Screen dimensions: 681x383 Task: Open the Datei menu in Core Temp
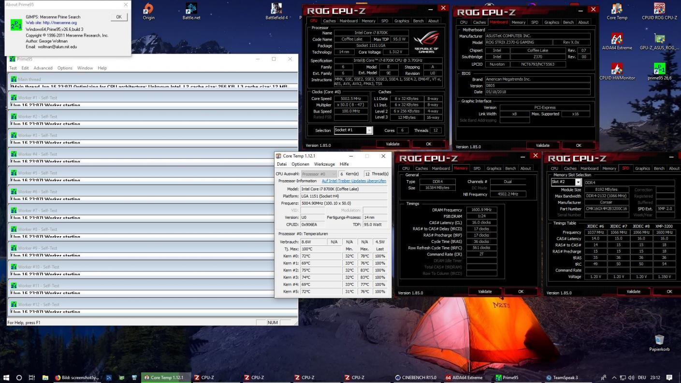[282, 164]
